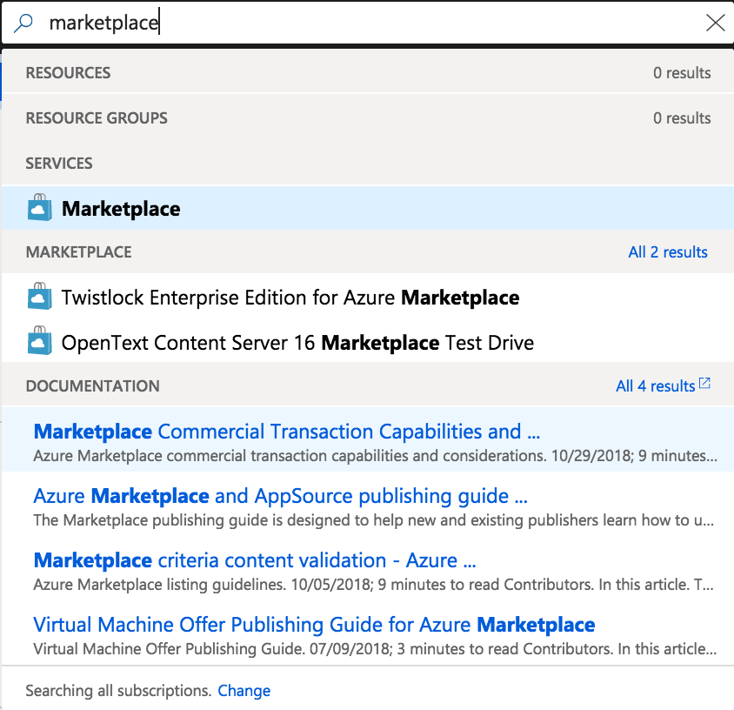734x710 pixels.
Task: Click the search magnifier icon
Action: pos(23,23)
